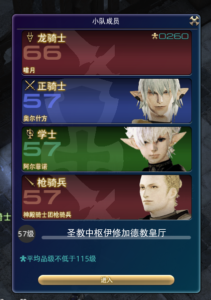
Task: Click the name 阿尔菲诺 on the Scholar card
Action: tap(35, 167)
